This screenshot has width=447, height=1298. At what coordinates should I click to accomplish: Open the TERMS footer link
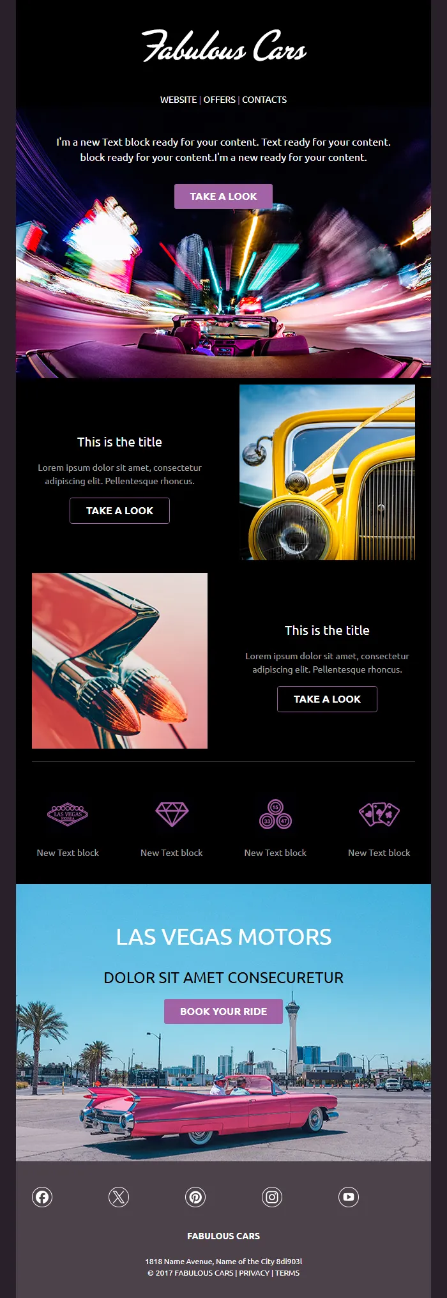pyautogui.click(x=287, y=1273)
